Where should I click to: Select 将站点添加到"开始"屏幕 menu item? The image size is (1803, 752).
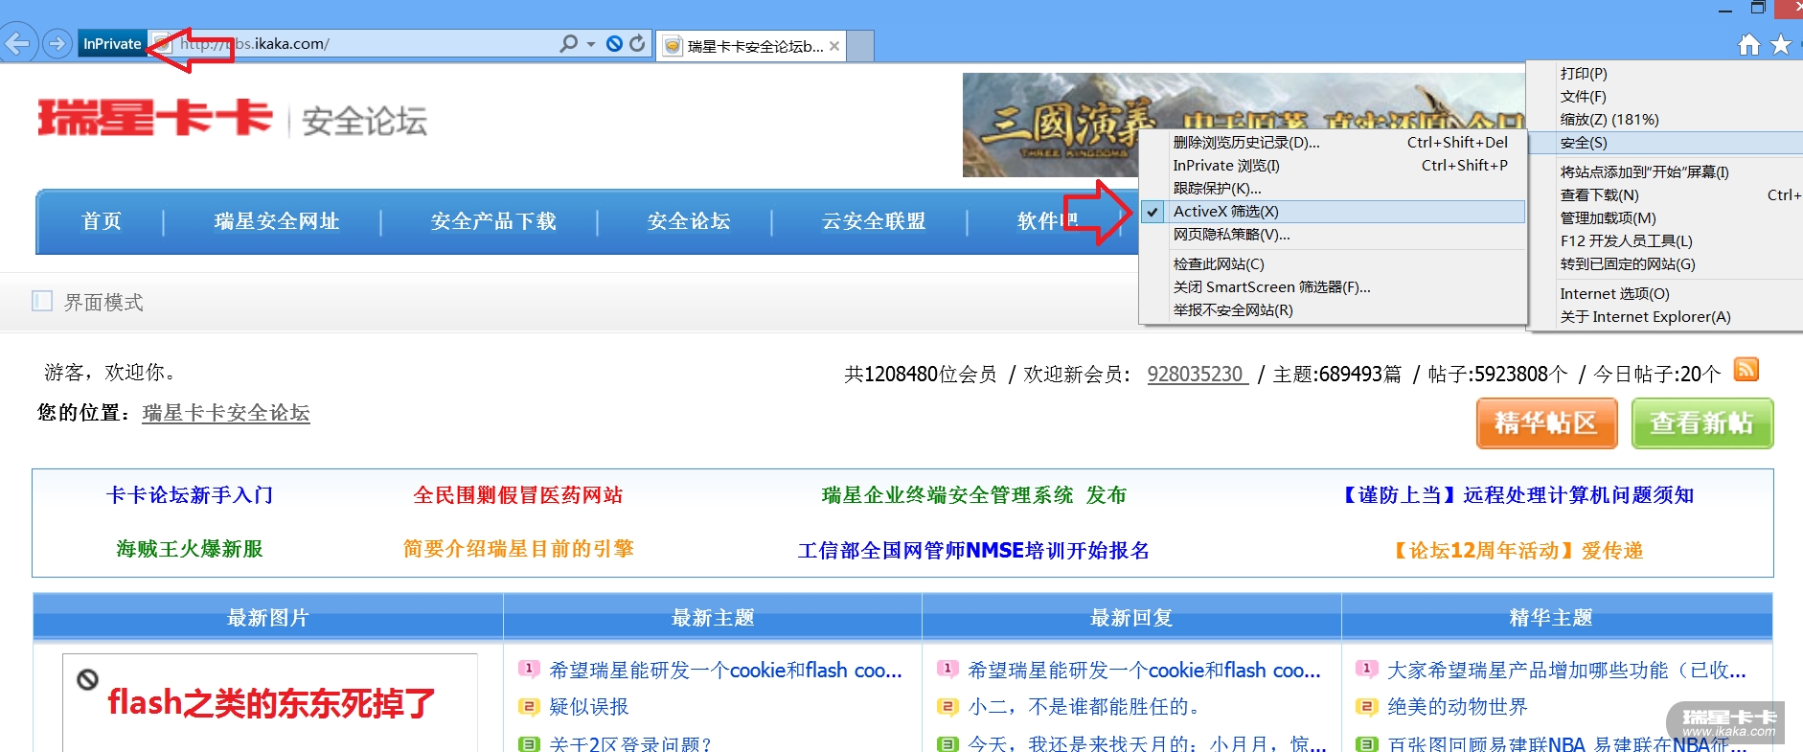(1666, 172)
